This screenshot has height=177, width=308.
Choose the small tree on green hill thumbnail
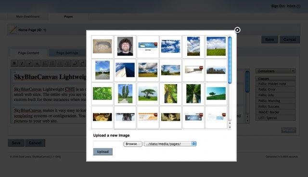click(x=216, y=94)
